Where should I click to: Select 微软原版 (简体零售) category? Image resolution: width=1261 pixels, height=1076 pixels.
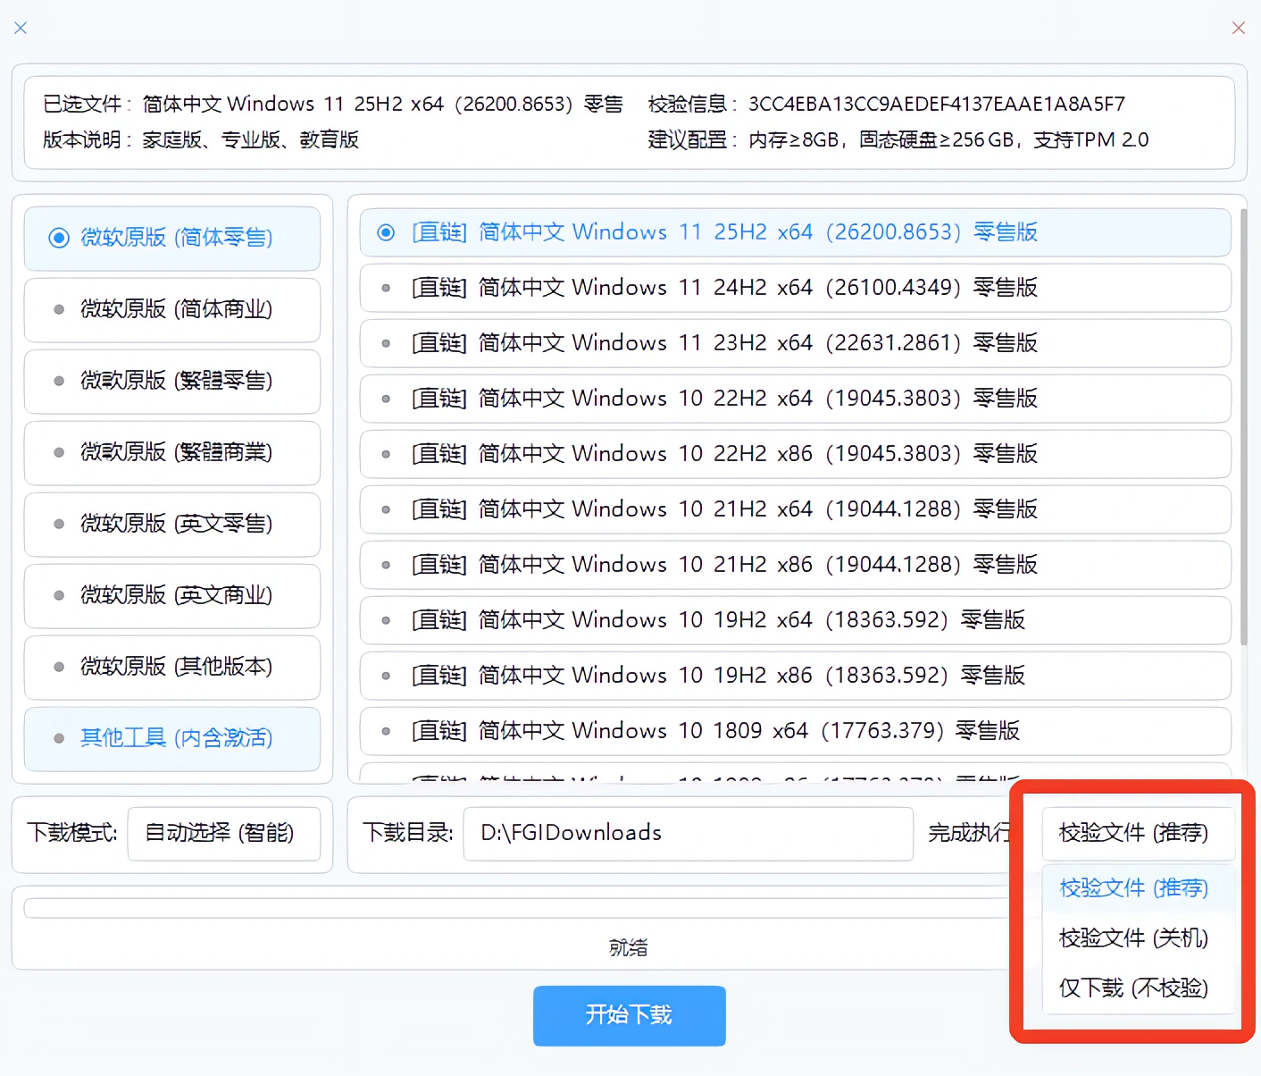coord(172,239)
